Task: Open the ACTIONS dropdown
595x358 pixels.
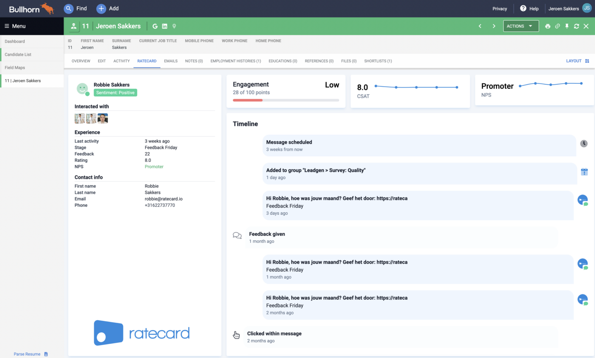Action: pyautogui.click(x=521, y=26)
